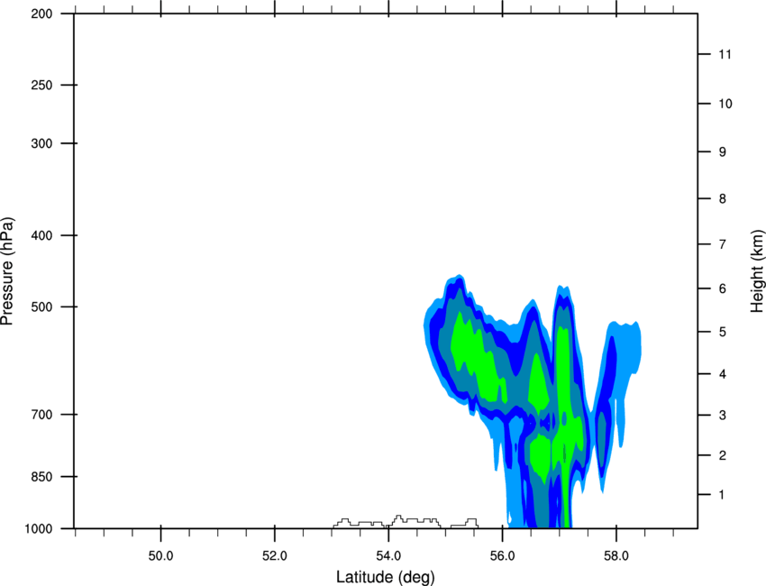The image size is (766, 586).
Task: Click the 11 km height label
Action: (725, 54)
